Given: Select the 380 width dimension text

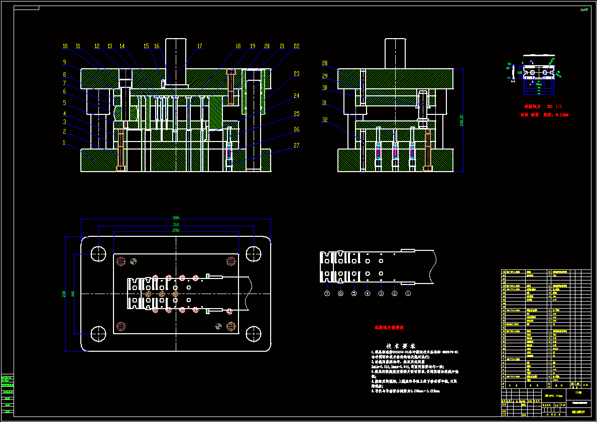Looking at the screenshot, I should click(176, 218).
